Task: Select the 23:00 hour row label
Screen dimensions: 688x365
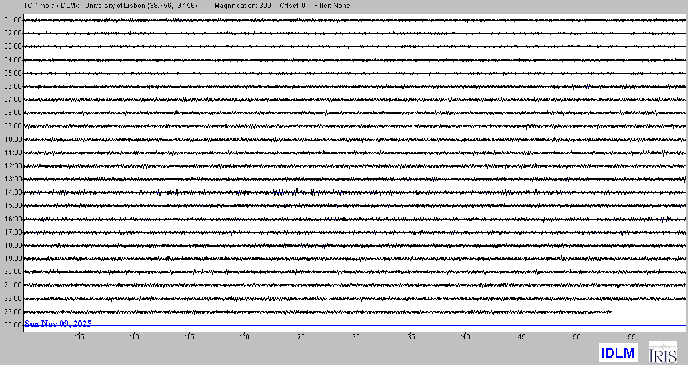Action: pyautogui.click(x=13, y=312)
